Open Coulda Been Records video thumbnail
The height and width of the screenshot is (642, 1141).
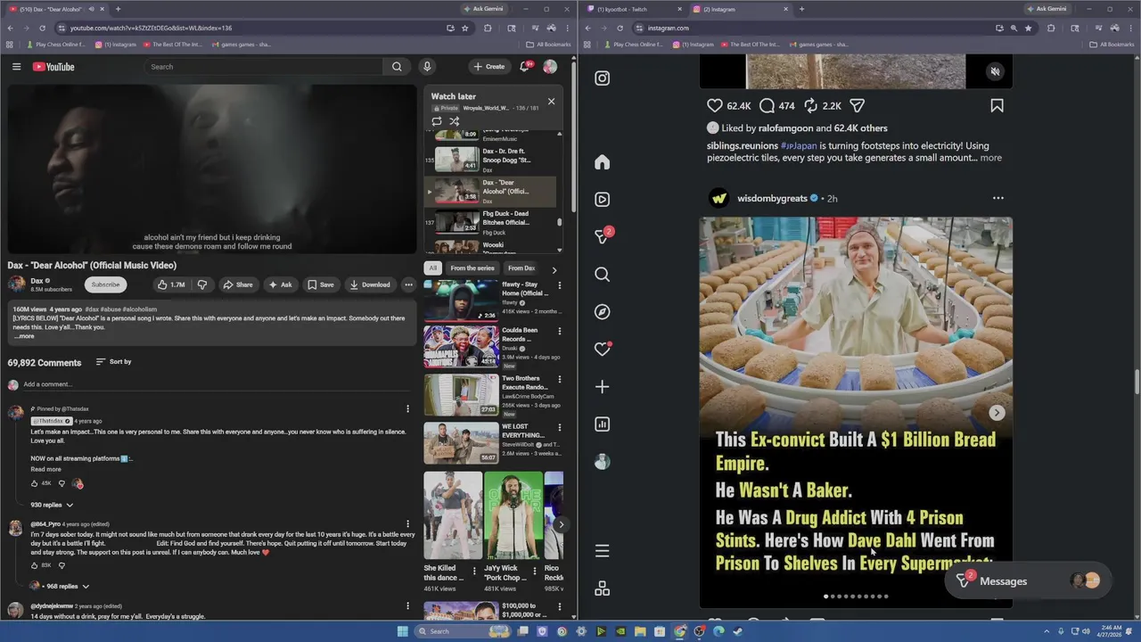[461, 346]
